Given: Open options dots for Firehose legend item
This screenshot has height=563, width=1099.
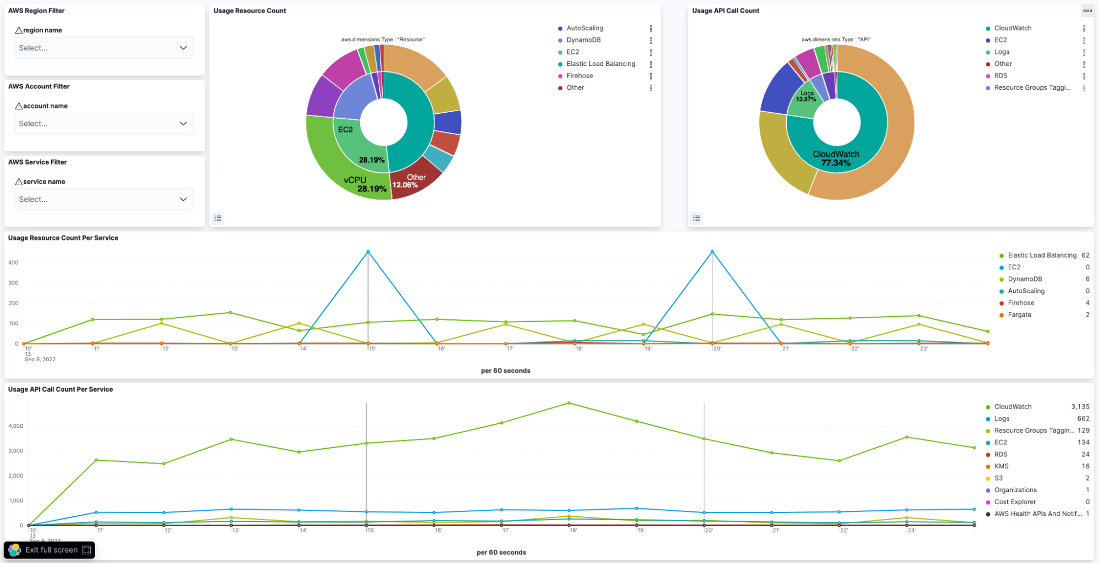Looking at the screenshot, I should click(651, 76).
